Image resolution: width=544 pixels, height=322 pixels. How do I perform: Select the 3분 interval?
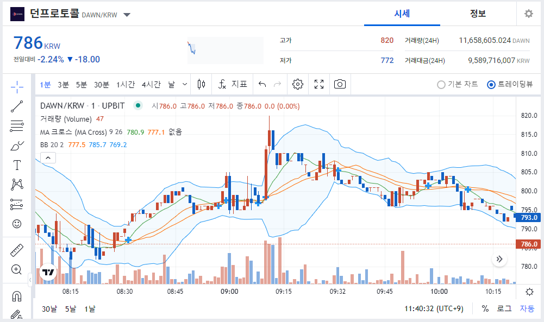[63, 85]
